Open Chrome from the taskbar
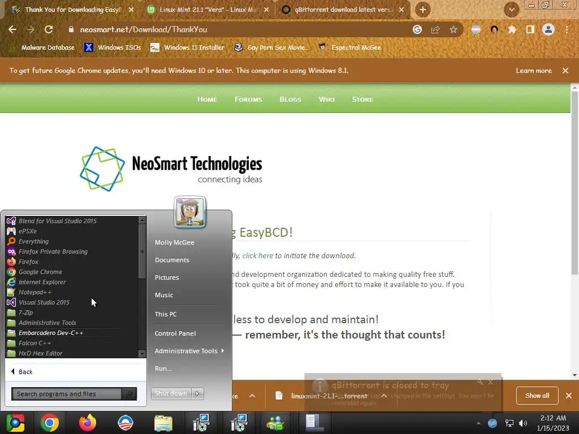 click(x=50, y=423)
